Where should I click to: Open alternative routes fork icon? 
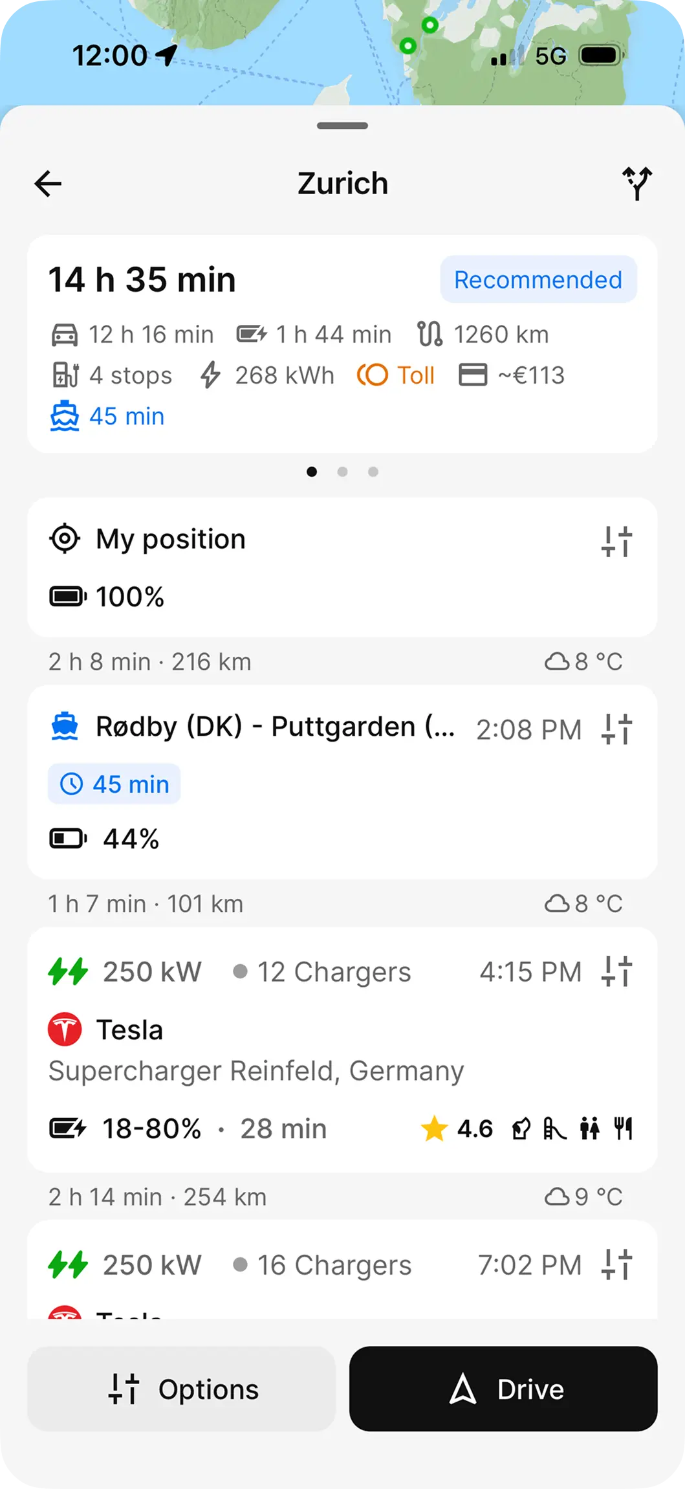click(636, 184)
